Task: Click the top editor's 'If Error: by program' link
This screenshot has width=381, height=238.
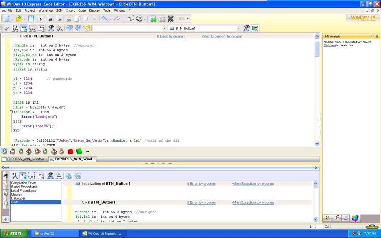Action: (171, 36)
